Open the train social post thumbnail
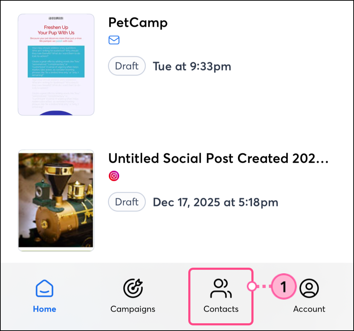Screen dimensions: 354x331 56,200
